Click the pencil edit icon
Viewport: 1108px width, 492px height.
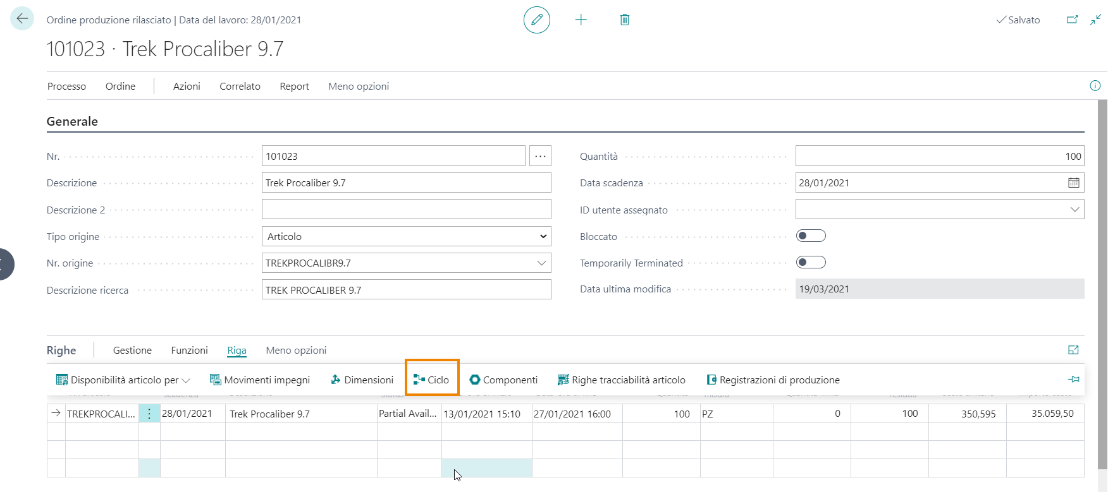[536, 20]
